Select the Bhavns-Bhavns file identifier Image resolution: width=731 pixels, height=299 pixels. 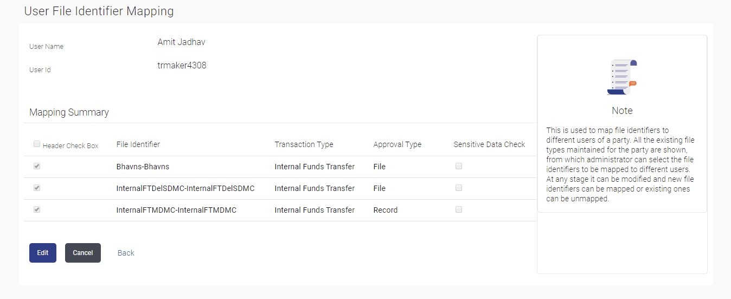[143, 167]
